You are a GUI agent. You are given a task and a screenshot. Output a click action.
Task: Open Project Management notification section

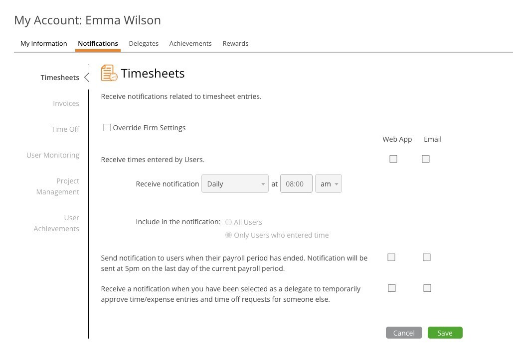click(x=58, y=186)
